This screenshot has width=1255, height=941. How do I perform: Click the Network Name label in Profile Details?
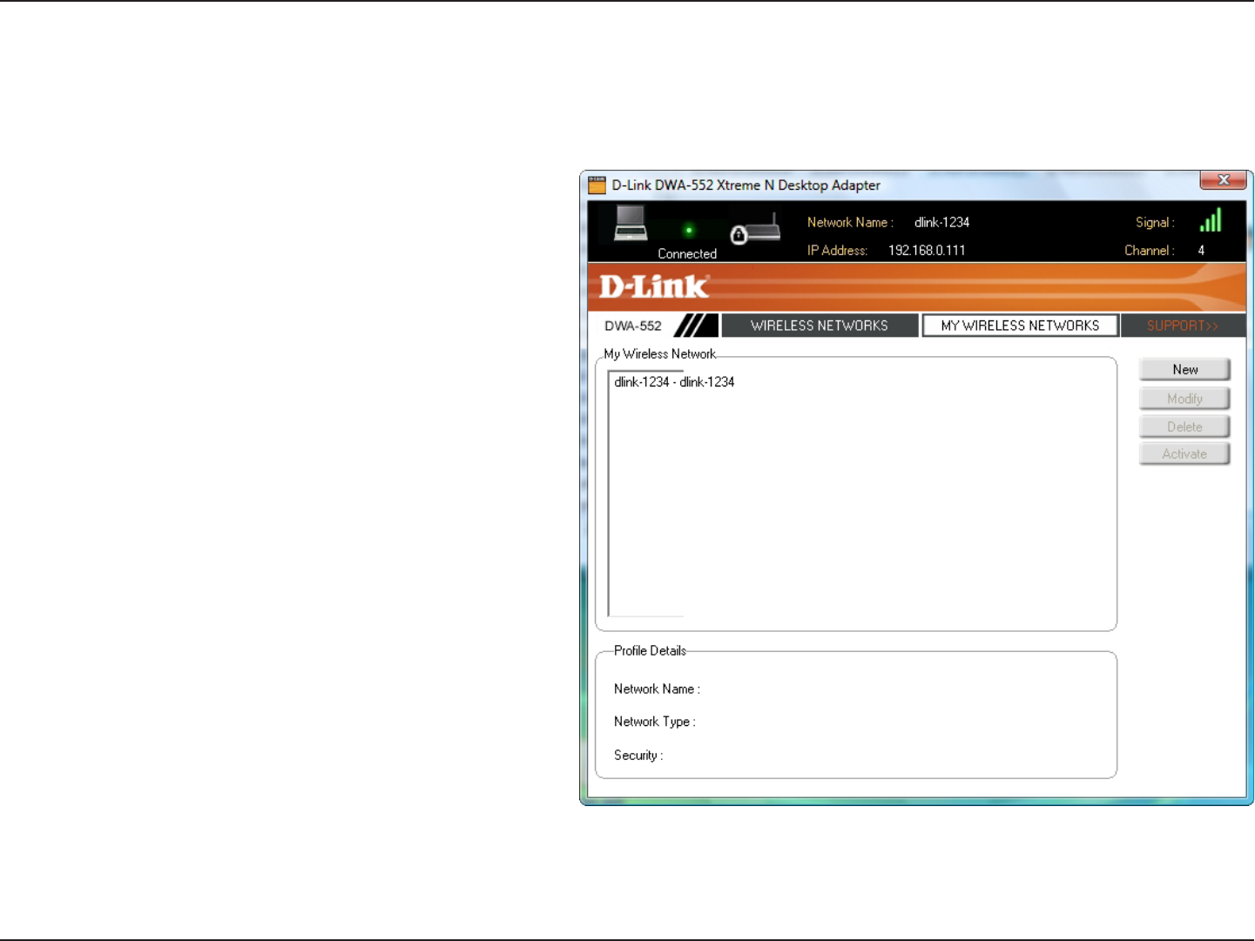pos(657,689)
